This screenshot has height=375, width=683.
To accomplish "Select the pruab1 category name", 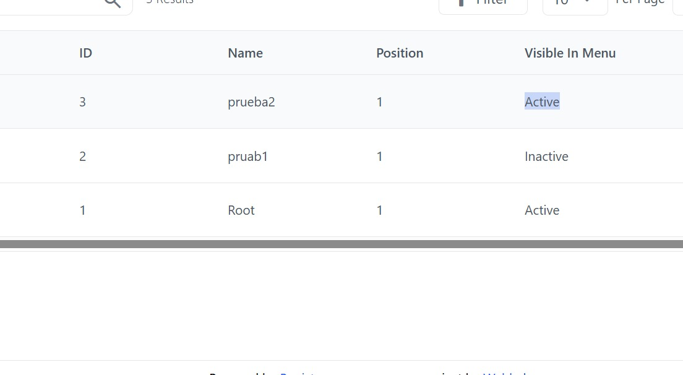I will pos(247,157).
